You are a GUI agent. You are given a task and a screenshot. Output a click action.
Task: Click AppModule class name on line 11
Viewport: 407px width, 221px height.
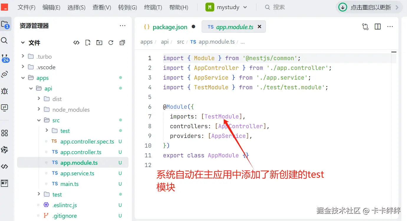(223, 155)
